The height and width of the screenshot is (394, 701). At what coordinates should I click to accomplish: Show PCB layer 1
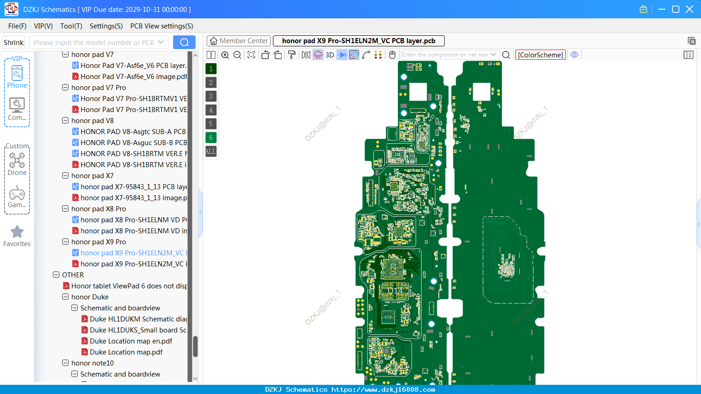point(211,69)
